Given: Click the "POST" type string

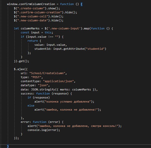Looking at the screenshot, I should tap(36, 77).
